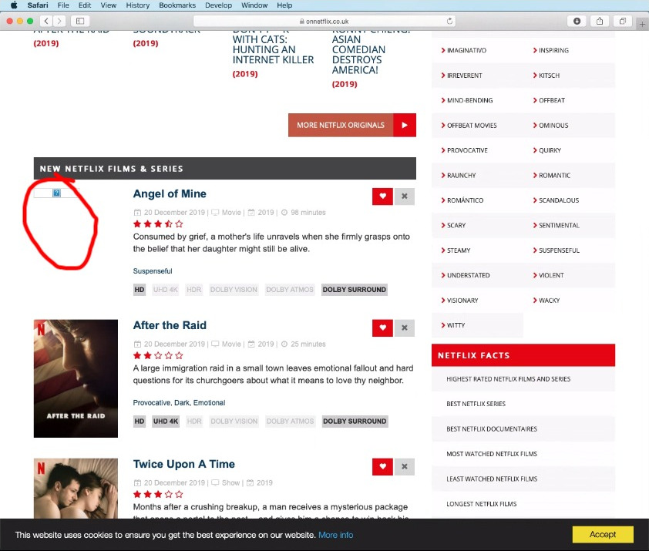The image size is (649, 551).
Task: Add a new tab with the plus icon
Action: point(642,24)
